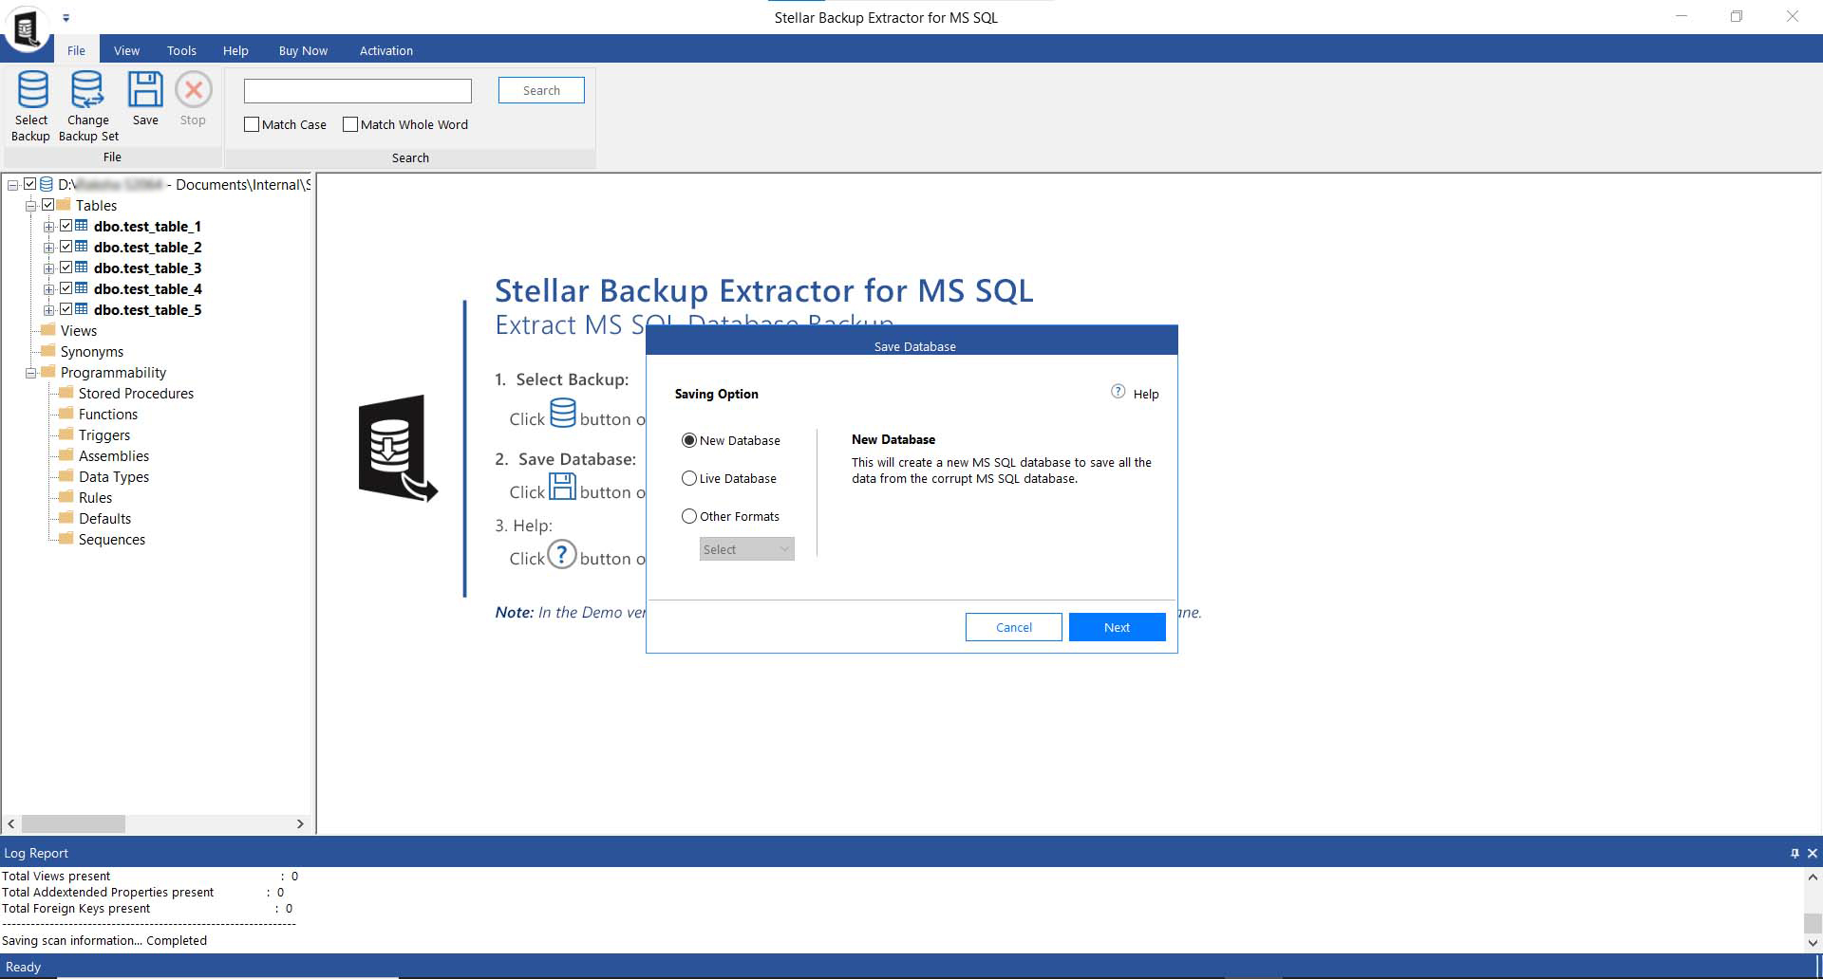Click the help icon in the Help instruction
The image size is (1823, 979).
click(x=562, y=554)
